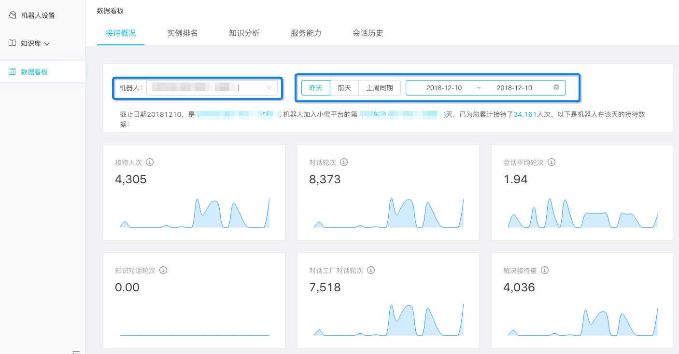The image size is (679, 354).
Task: Click the 7,518 value
Action: click(x=325, y=288)
